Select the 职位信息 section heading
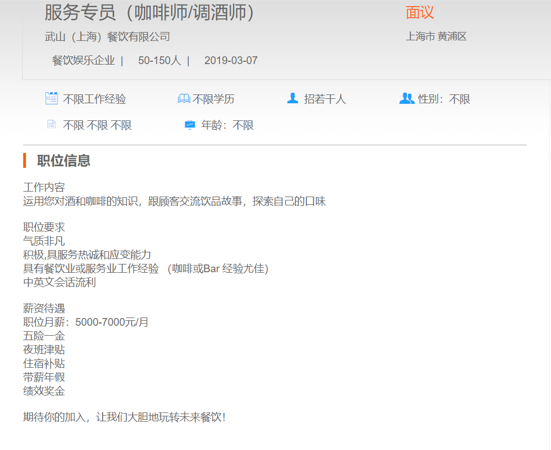The image size is (551, 450). pos(63,161)
